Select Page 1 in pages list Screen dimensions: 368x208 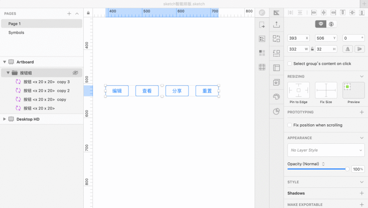(42, 24)
